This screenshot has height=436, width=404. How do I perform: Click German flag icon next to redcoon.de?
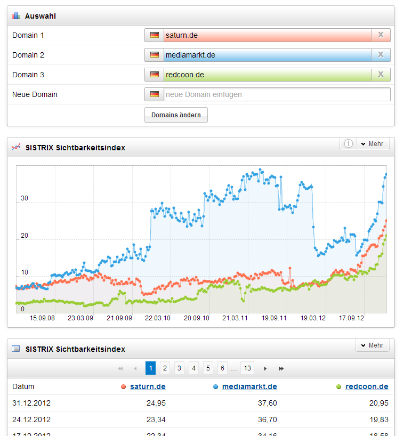tap(155, 75)
